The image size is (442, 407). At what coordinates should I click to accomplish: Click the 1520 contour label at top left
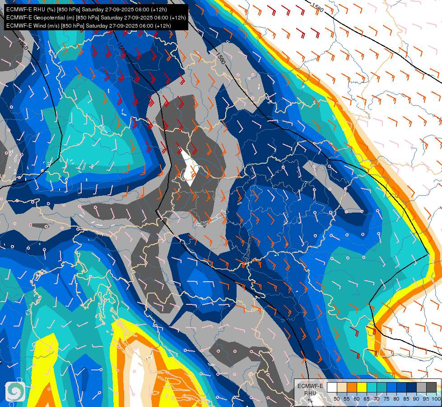(x=23, y=44)
